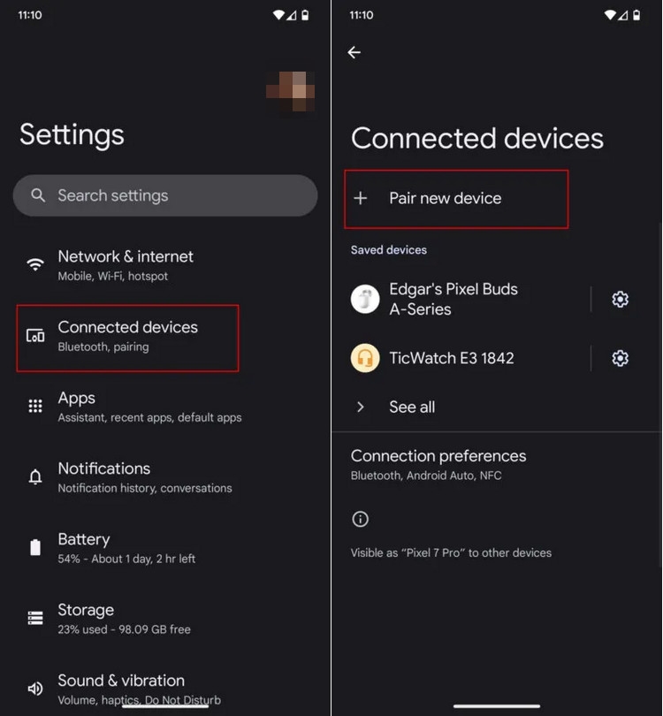Click the TicWatch E3 headphone avatar icon
The height and width of the screenshot is (716, 663).
pos(365,358)
